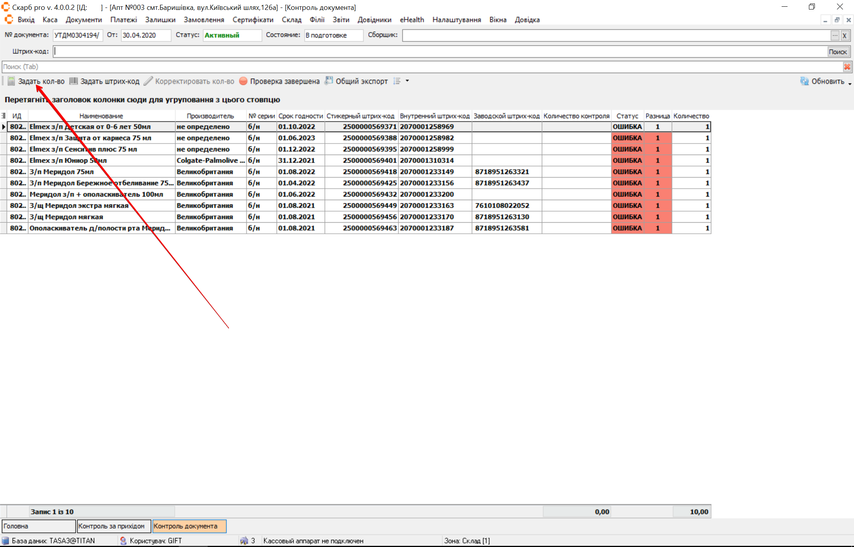Viewport: 854px width, 547px height.
Task: Sort by the Срок годности column header
Action: [300, 116]
